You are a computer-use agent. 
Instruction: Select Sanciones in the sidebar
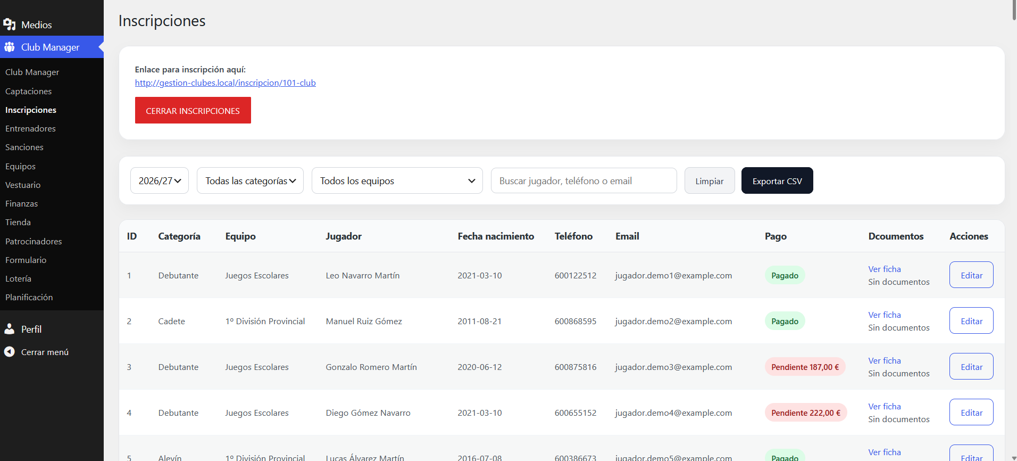(x=24, y=147)
